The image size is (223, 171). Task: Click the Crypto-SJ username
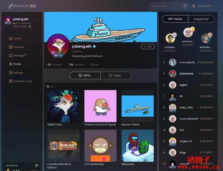click(186, 141)
